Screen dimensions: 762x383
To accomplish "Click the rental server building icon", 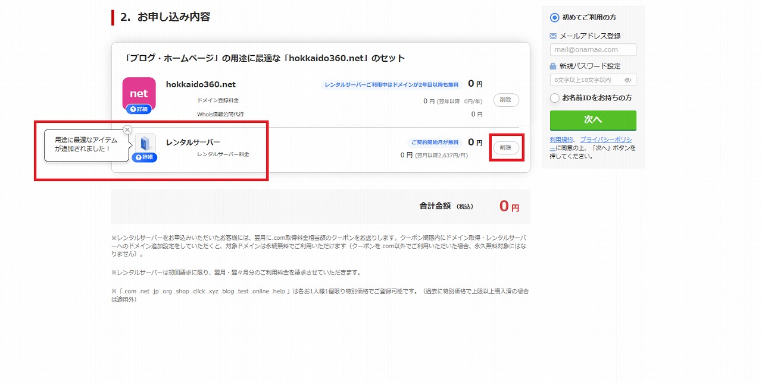I will 145,144.
